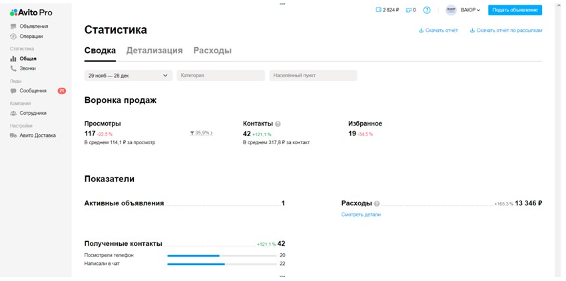Switch to the Детализация tab
Image resolution: width=566 pixels, height=281 pixels.
tap(154, 50)
